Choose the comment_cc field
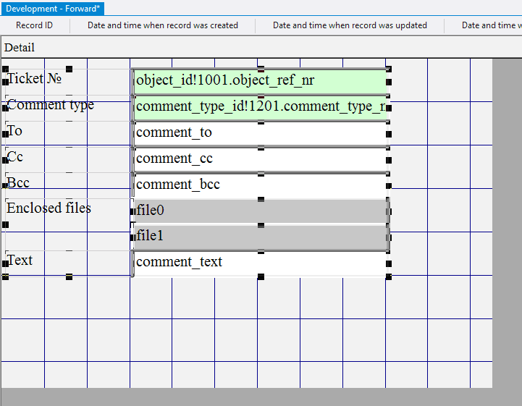522x406 pixels. 260,159
